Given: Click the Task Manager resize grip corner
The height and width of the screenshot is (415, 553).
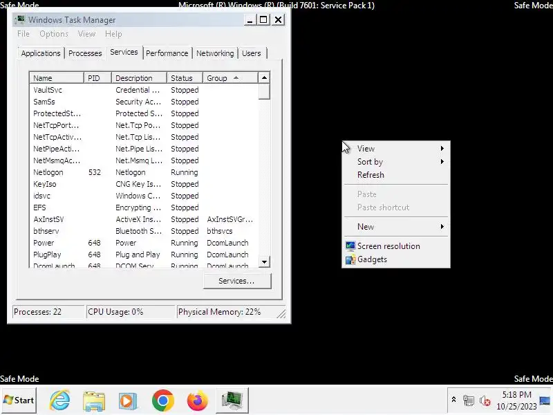Looking at the screenshot, I should pos(281,313).
